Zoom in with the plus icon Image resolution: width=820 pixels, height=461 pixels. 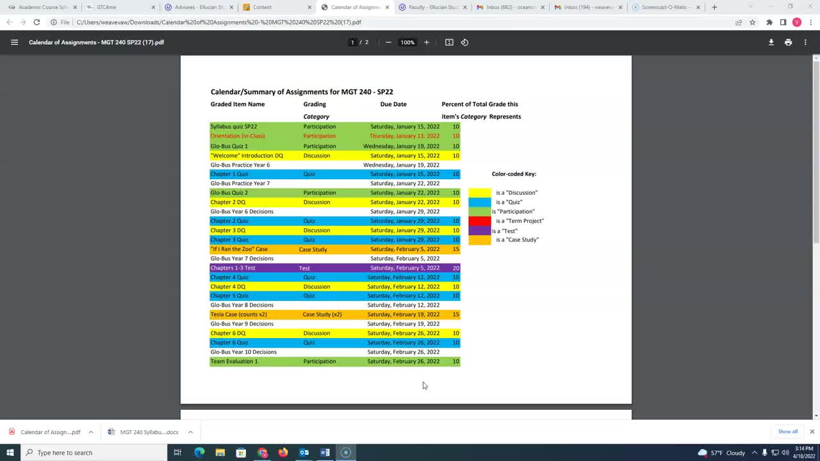427,42
